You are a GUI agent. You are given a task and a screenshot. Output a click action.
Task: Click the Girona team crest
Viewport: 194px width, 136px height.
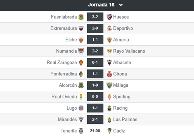tap(109, 74)
